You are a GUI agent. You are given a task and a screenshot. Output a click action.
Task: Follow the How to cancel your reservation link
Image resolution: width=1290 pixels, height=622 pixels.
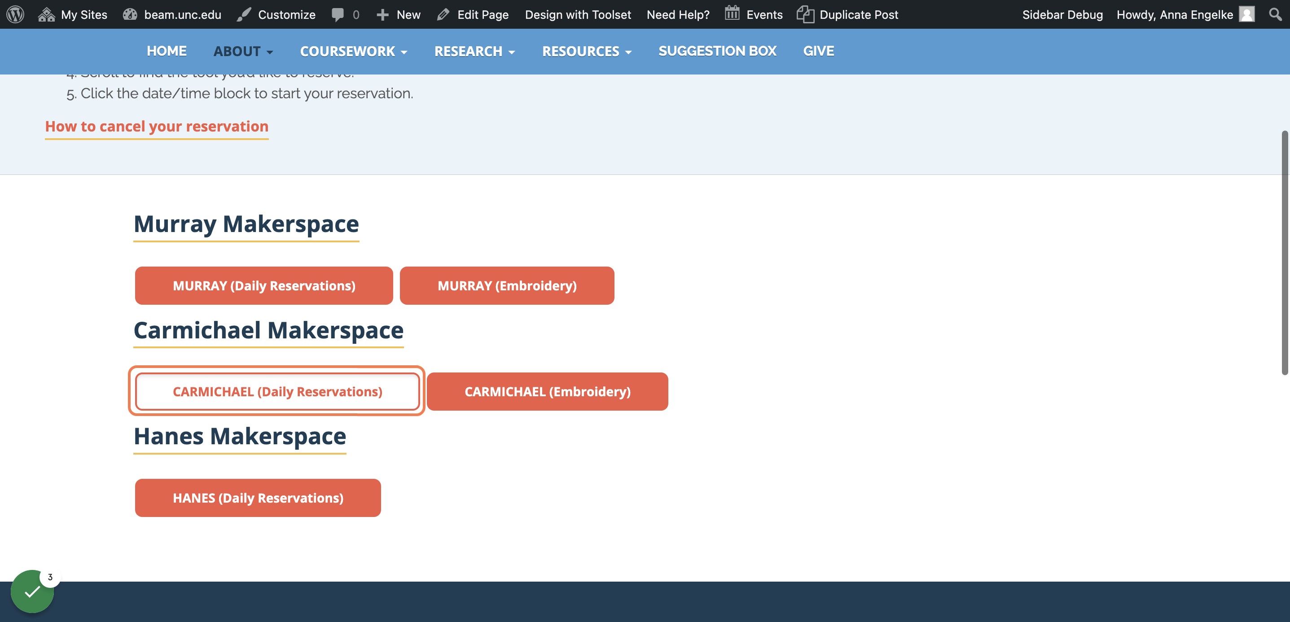click(x=157, y=127)
